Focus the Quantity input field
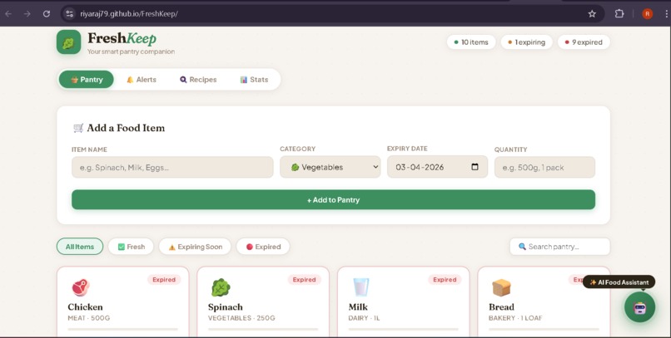 (544, 167)
